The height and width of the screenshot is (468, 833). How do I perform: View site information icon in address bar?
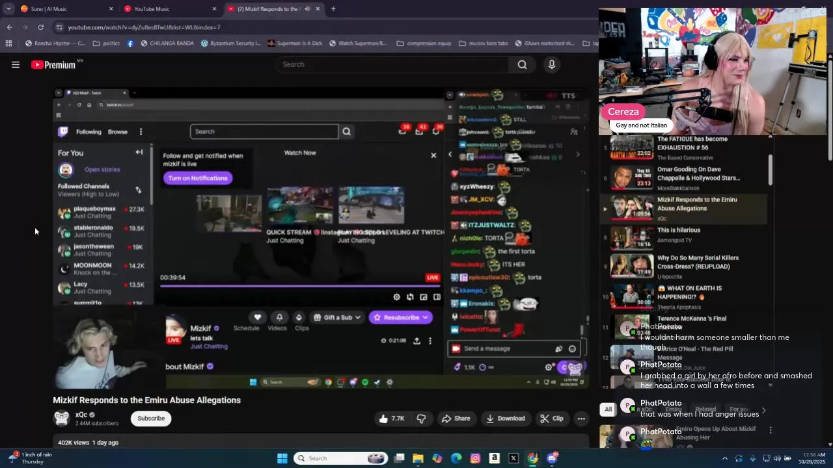click(59, 27)
